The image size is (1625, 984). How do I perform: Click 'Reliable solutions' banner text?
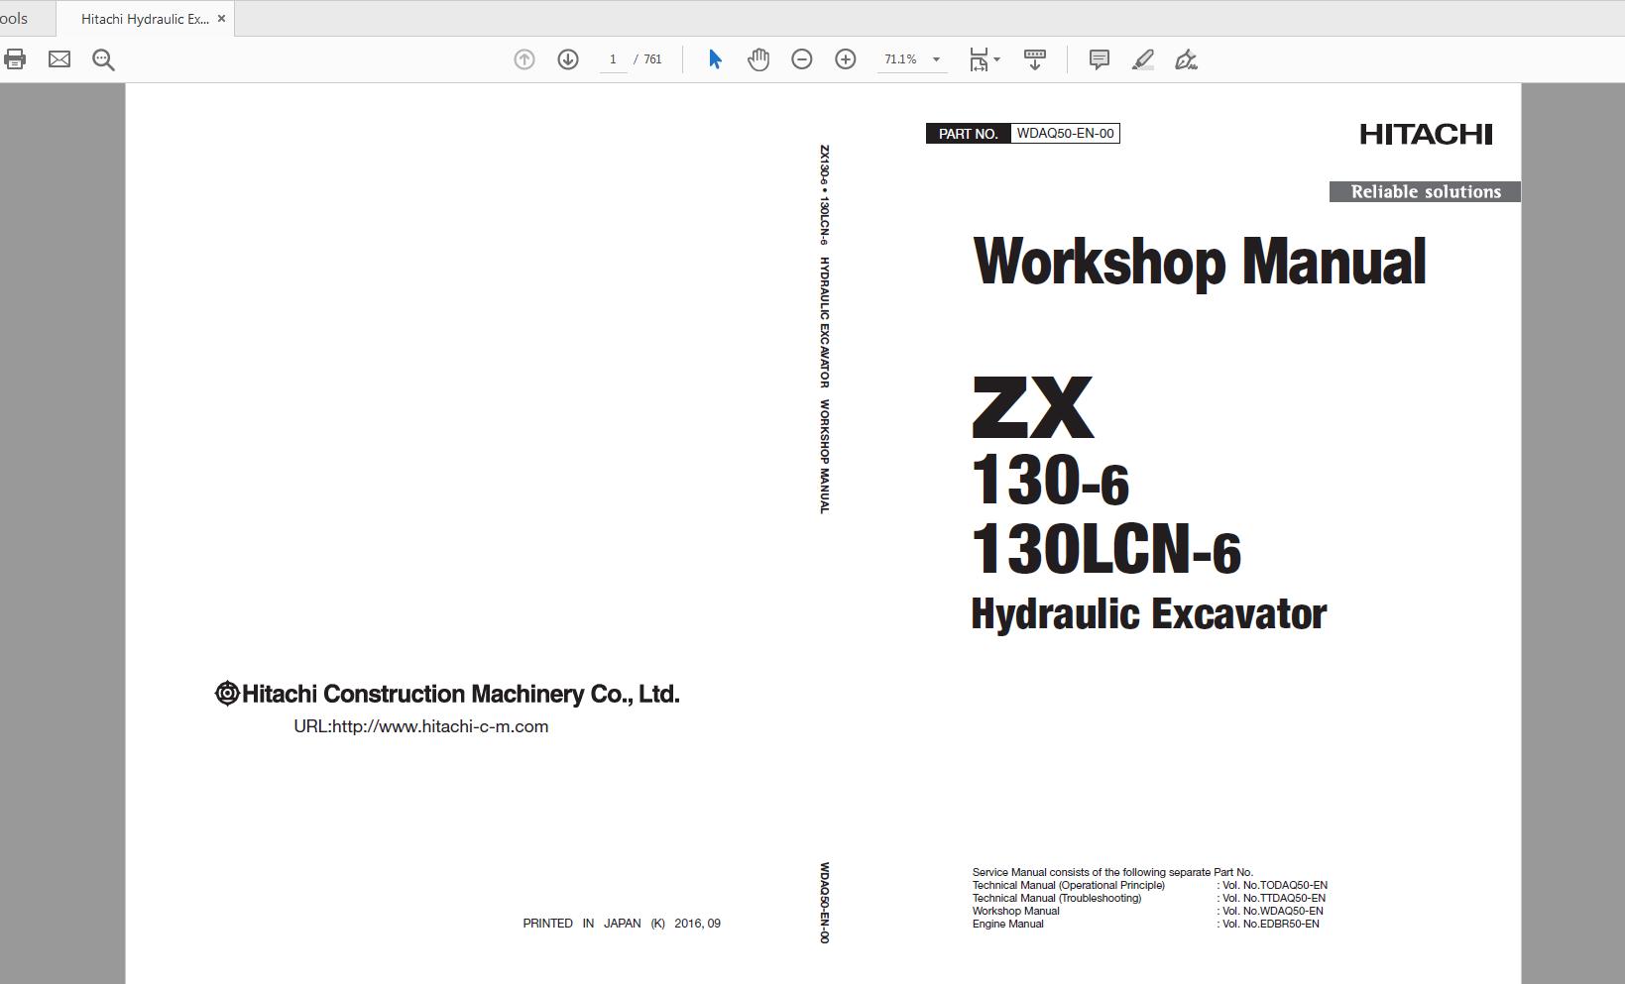click(x=1426, y=192)
